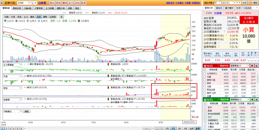Toggle the 均線 moving average overlay

pos(6,17)
